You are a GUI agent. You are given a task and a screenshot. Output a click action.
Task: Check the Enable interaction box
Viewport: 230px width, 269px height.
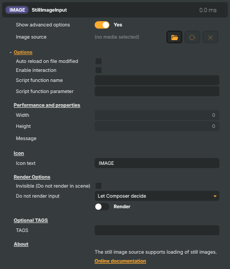pyautogui.click(x=99, y=70)
